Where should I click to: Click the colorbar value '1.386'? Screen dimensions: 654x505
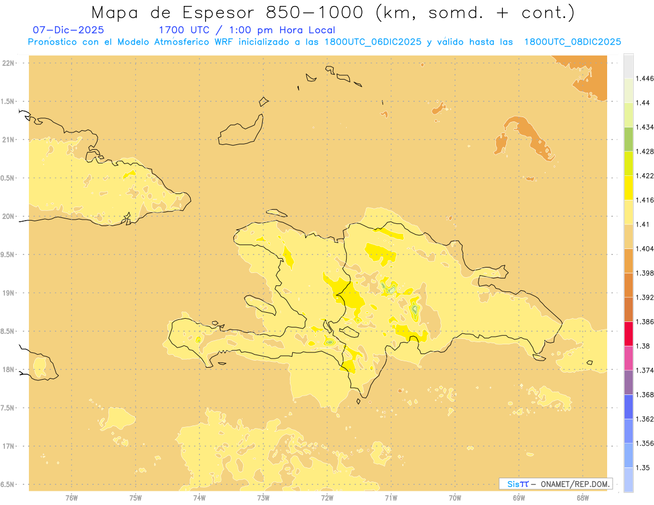pos(644,321)
